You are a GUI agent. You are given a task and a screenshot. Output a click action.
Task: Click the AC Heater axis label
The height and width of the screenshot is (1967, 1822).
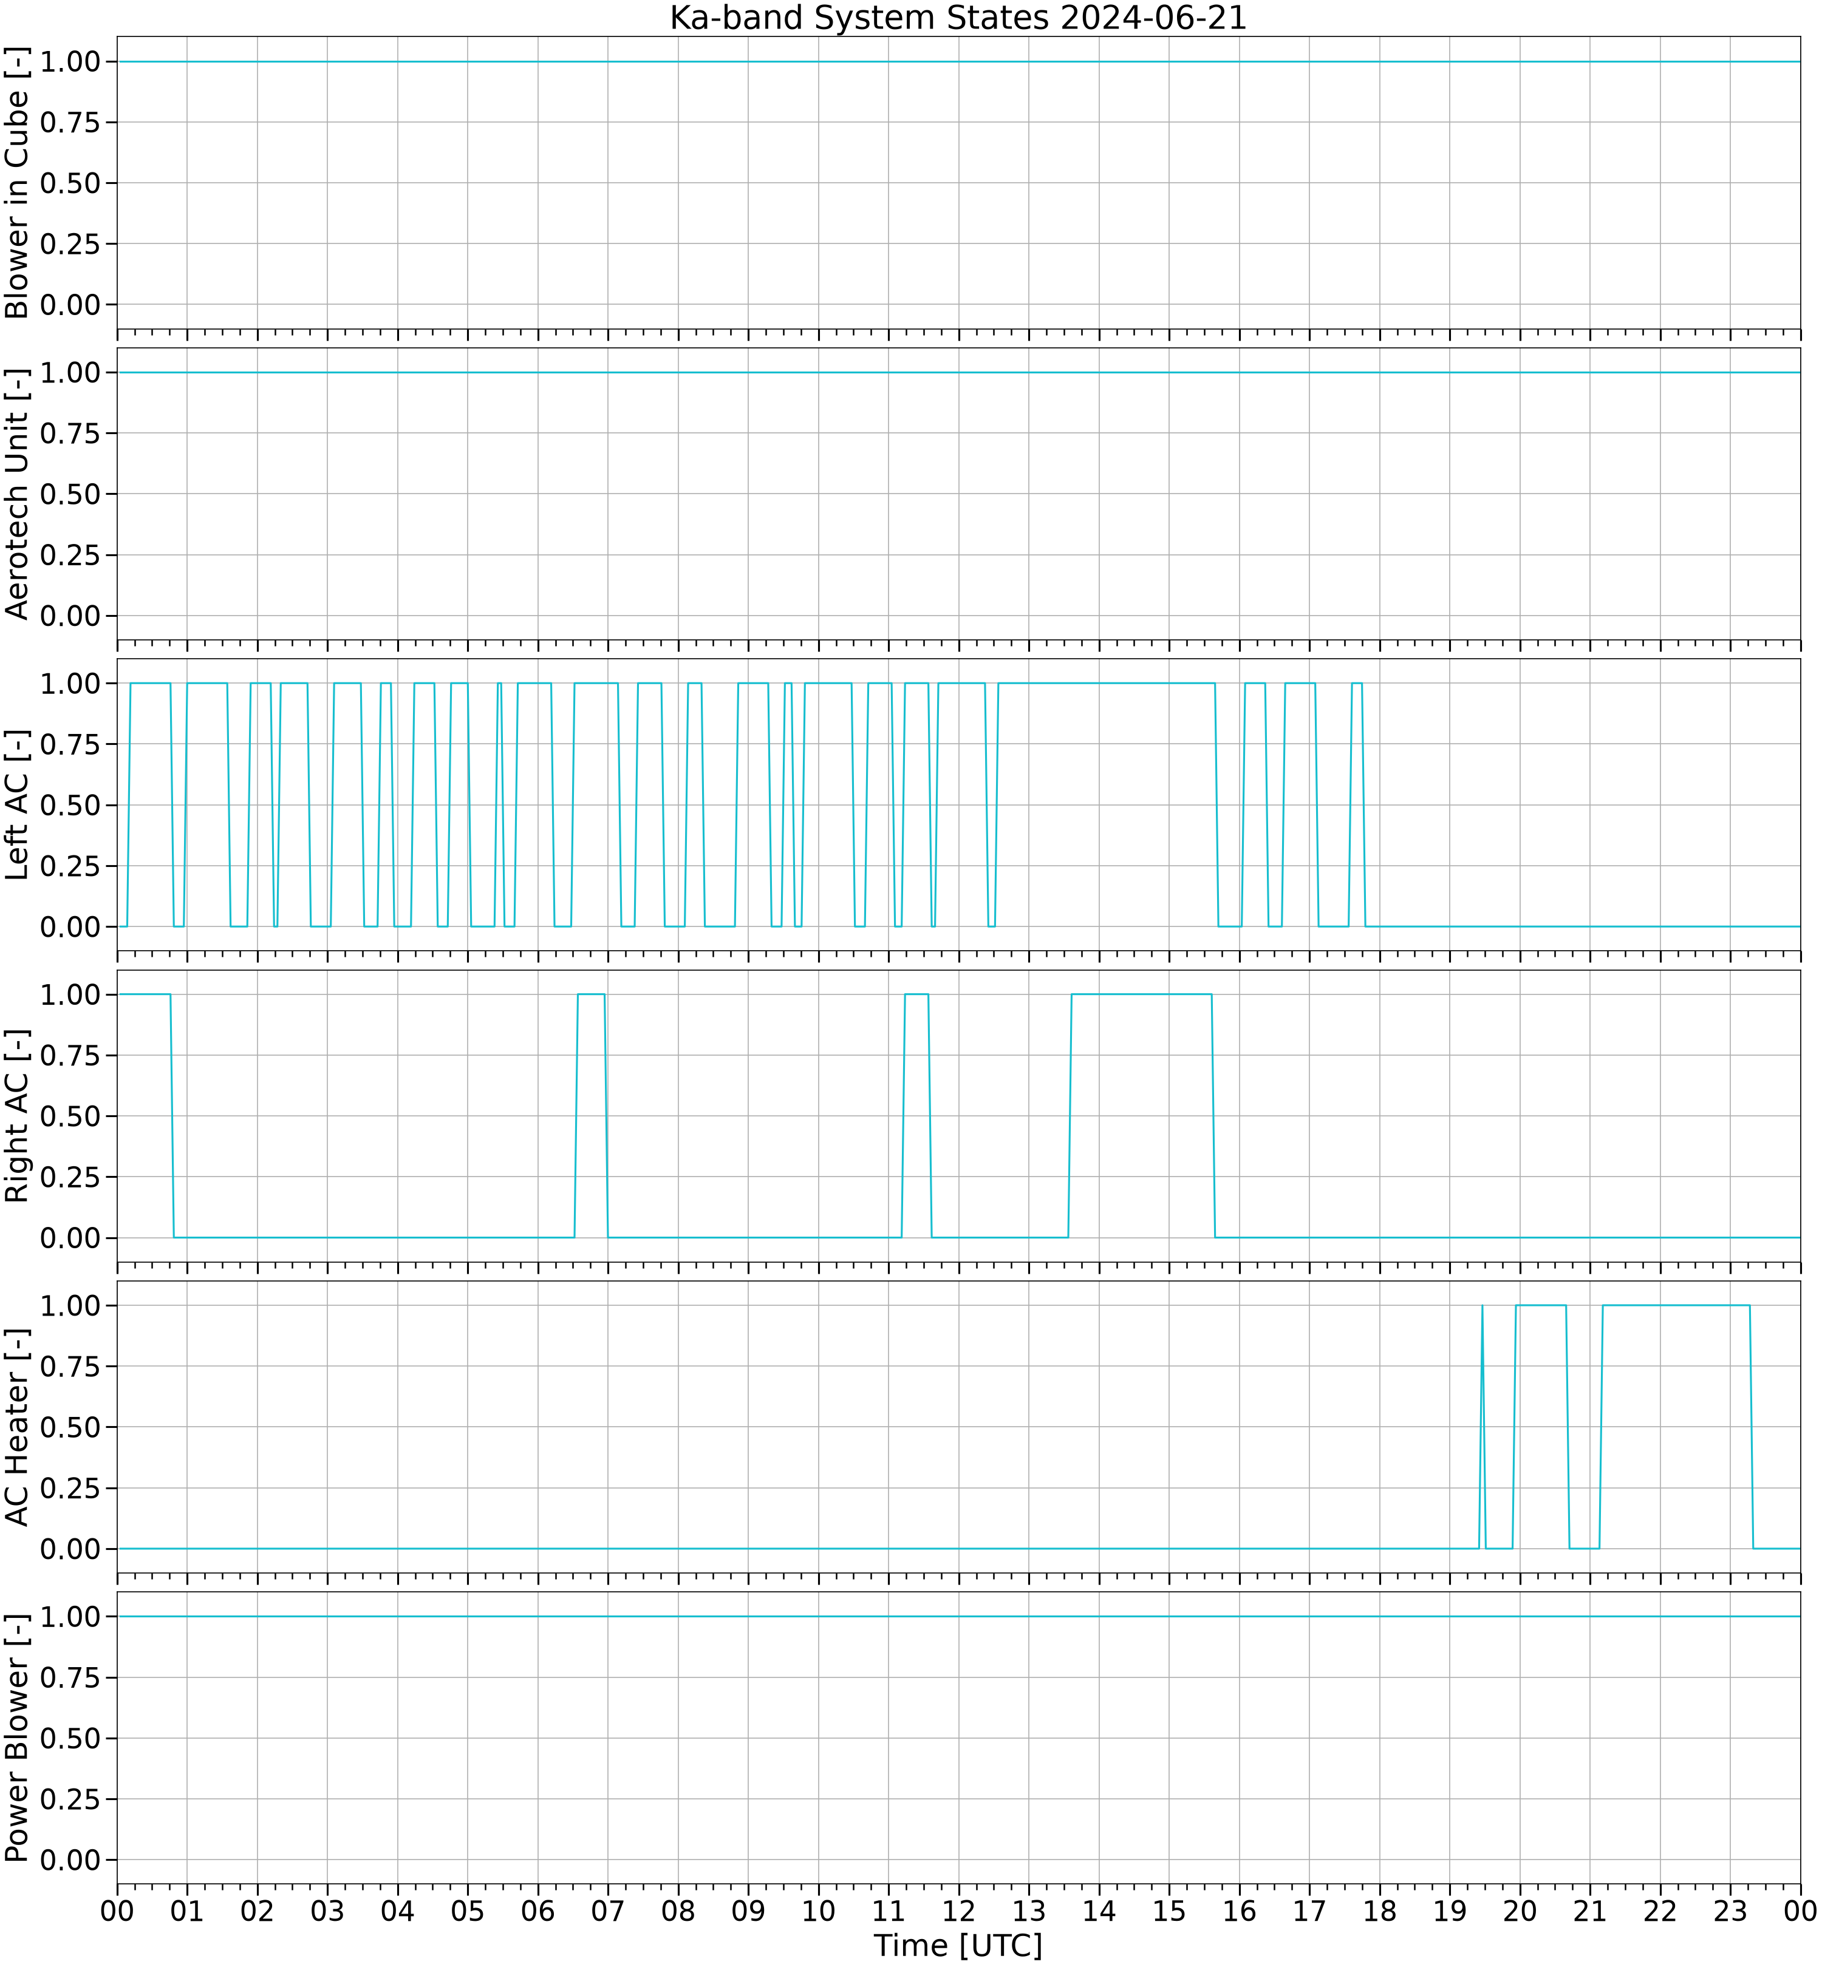coord(18,1426)
